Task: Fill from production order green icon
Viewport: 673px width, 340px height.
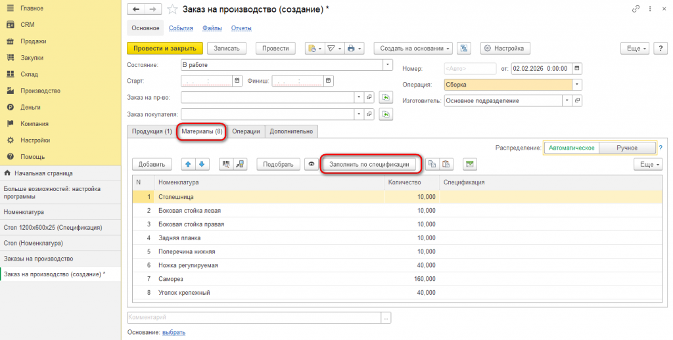Action: (x=386, y=98)
